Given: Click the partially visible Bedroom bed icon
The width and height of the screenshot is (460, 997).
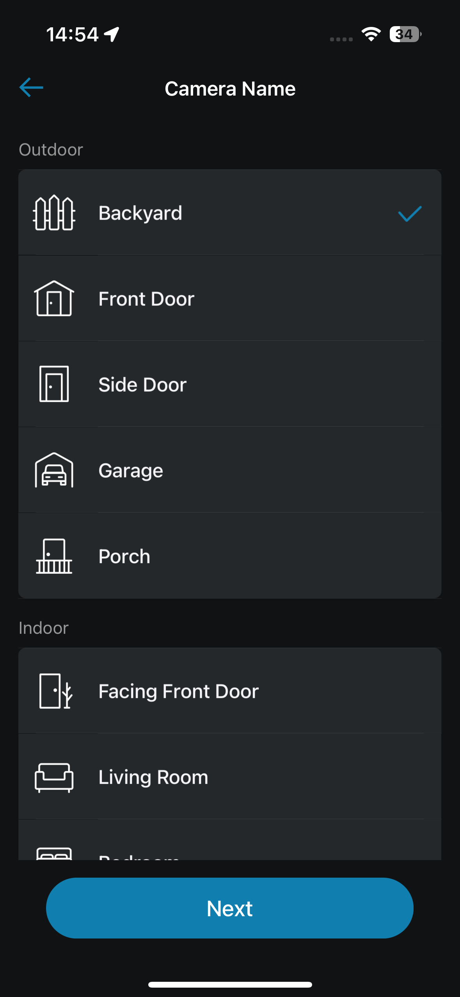Looking at the screenshot, I should click(54, 853).
